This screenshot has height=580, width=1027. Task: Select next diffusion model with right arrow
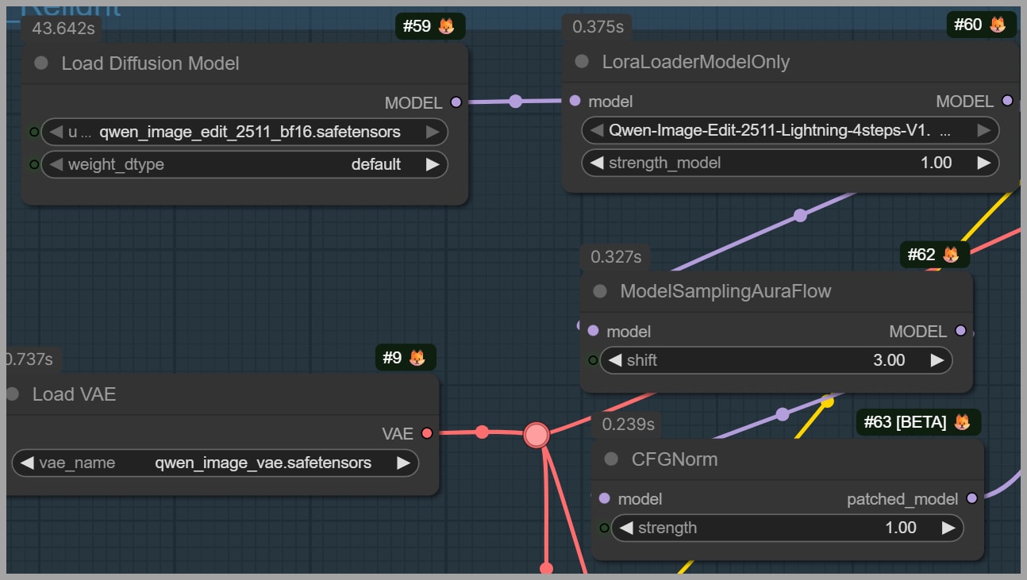(x=433, y=132)
